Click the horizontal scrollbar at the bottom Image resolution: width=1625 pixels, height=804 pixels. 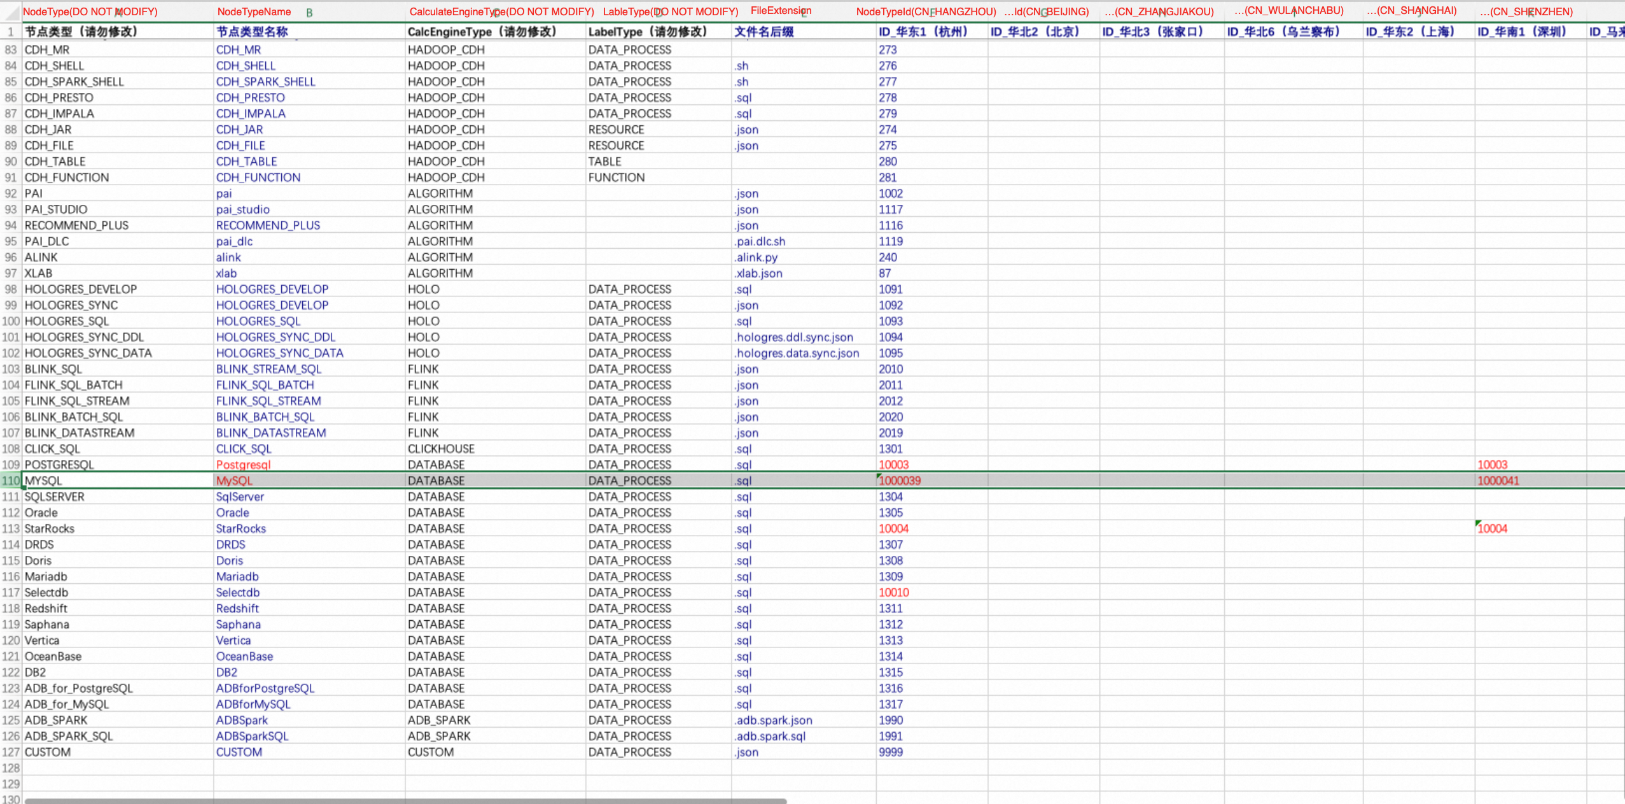point(405,801)
